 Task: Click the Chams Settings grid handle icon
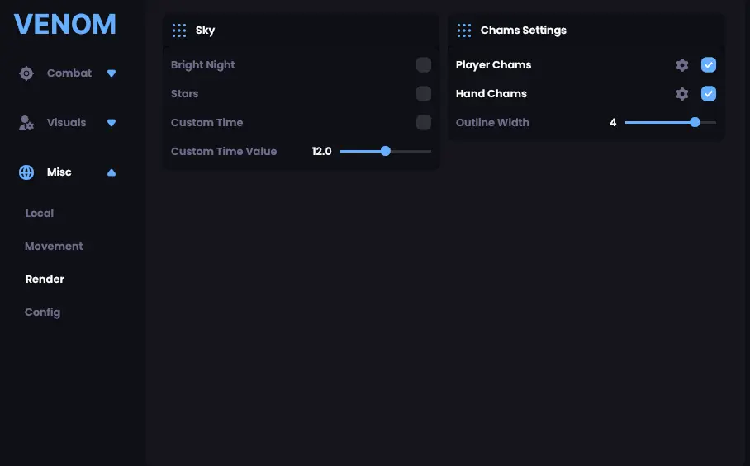point(464,31)
